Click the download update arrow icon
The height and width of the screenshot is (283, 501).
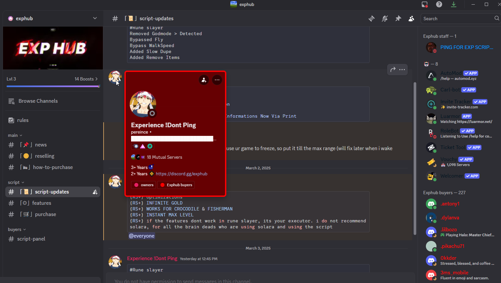pos(454,4)
